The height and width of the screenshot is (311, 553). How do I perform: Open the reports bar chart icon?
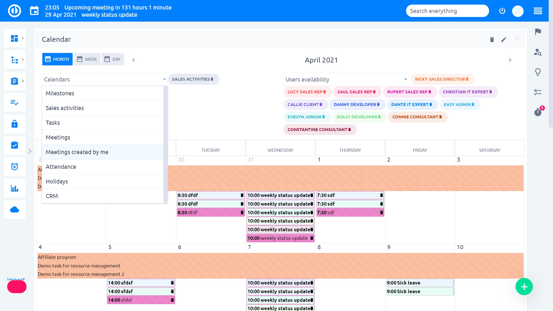pyautogui.click(x=14, y=188)
